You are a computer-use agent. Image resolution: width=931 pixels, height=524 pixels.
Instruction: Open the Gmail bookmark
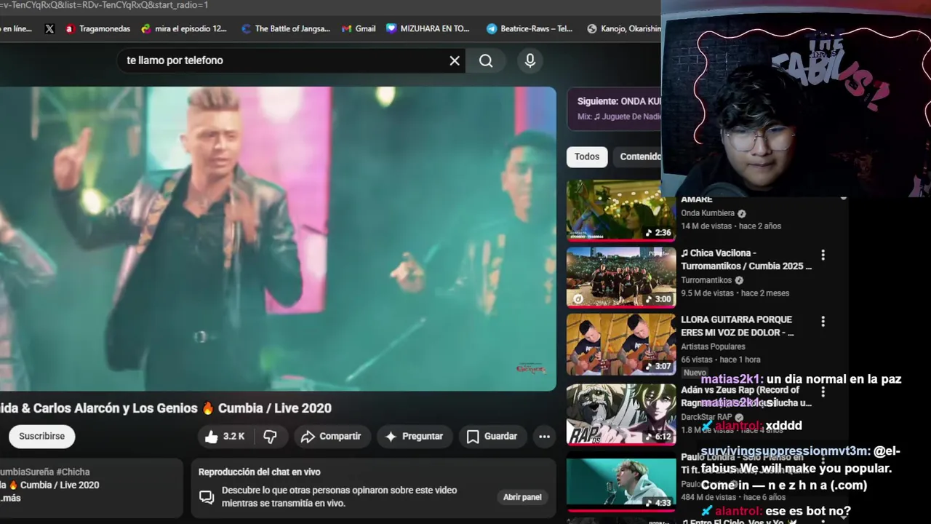tap(358, 29)
